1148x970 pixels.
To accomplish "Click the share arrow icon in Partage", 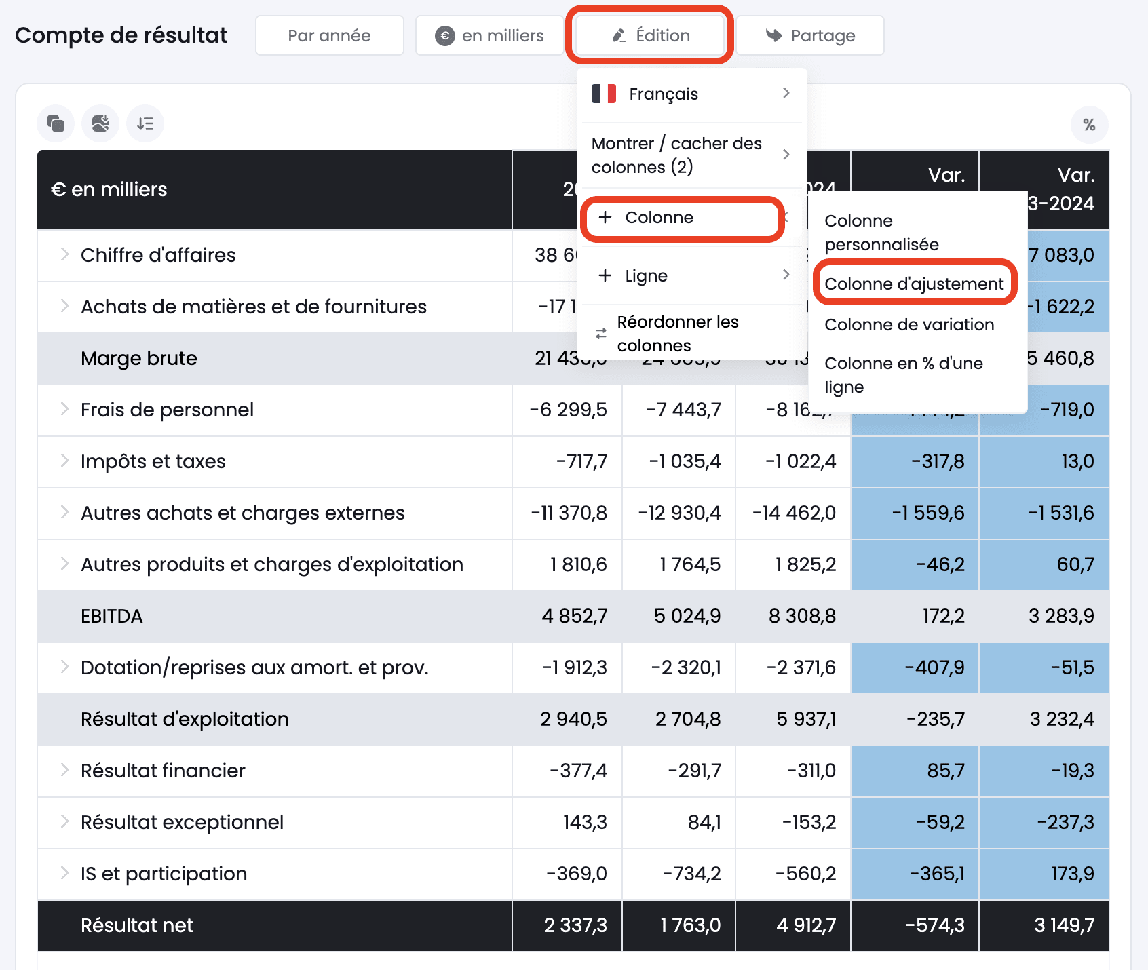I will (x=773, y=35).
